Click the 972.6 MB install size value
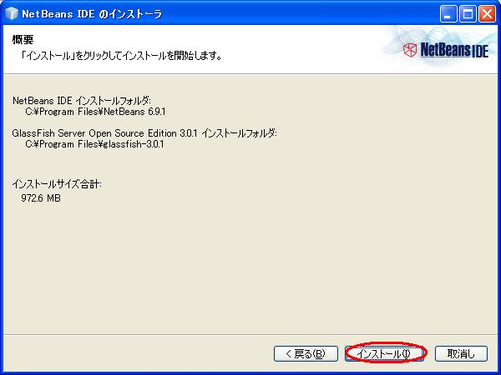The width and height of the screenshot is (501, 375). coord(41,198)
